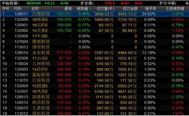Click the 最新 price column header
Screen dimensions: 189x116
[x=68, y=8]
